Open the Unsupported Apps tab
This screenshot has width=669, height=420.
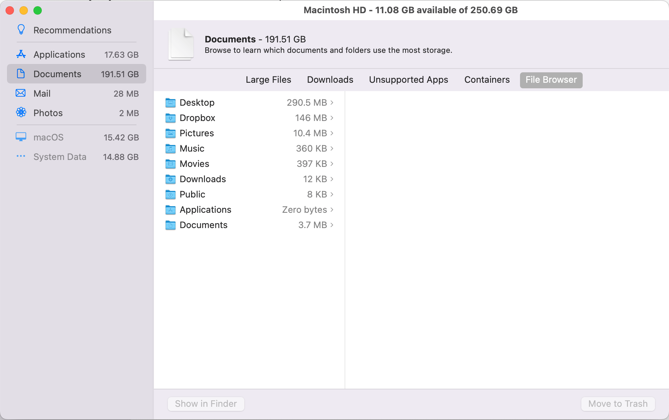tap(408, 80)
